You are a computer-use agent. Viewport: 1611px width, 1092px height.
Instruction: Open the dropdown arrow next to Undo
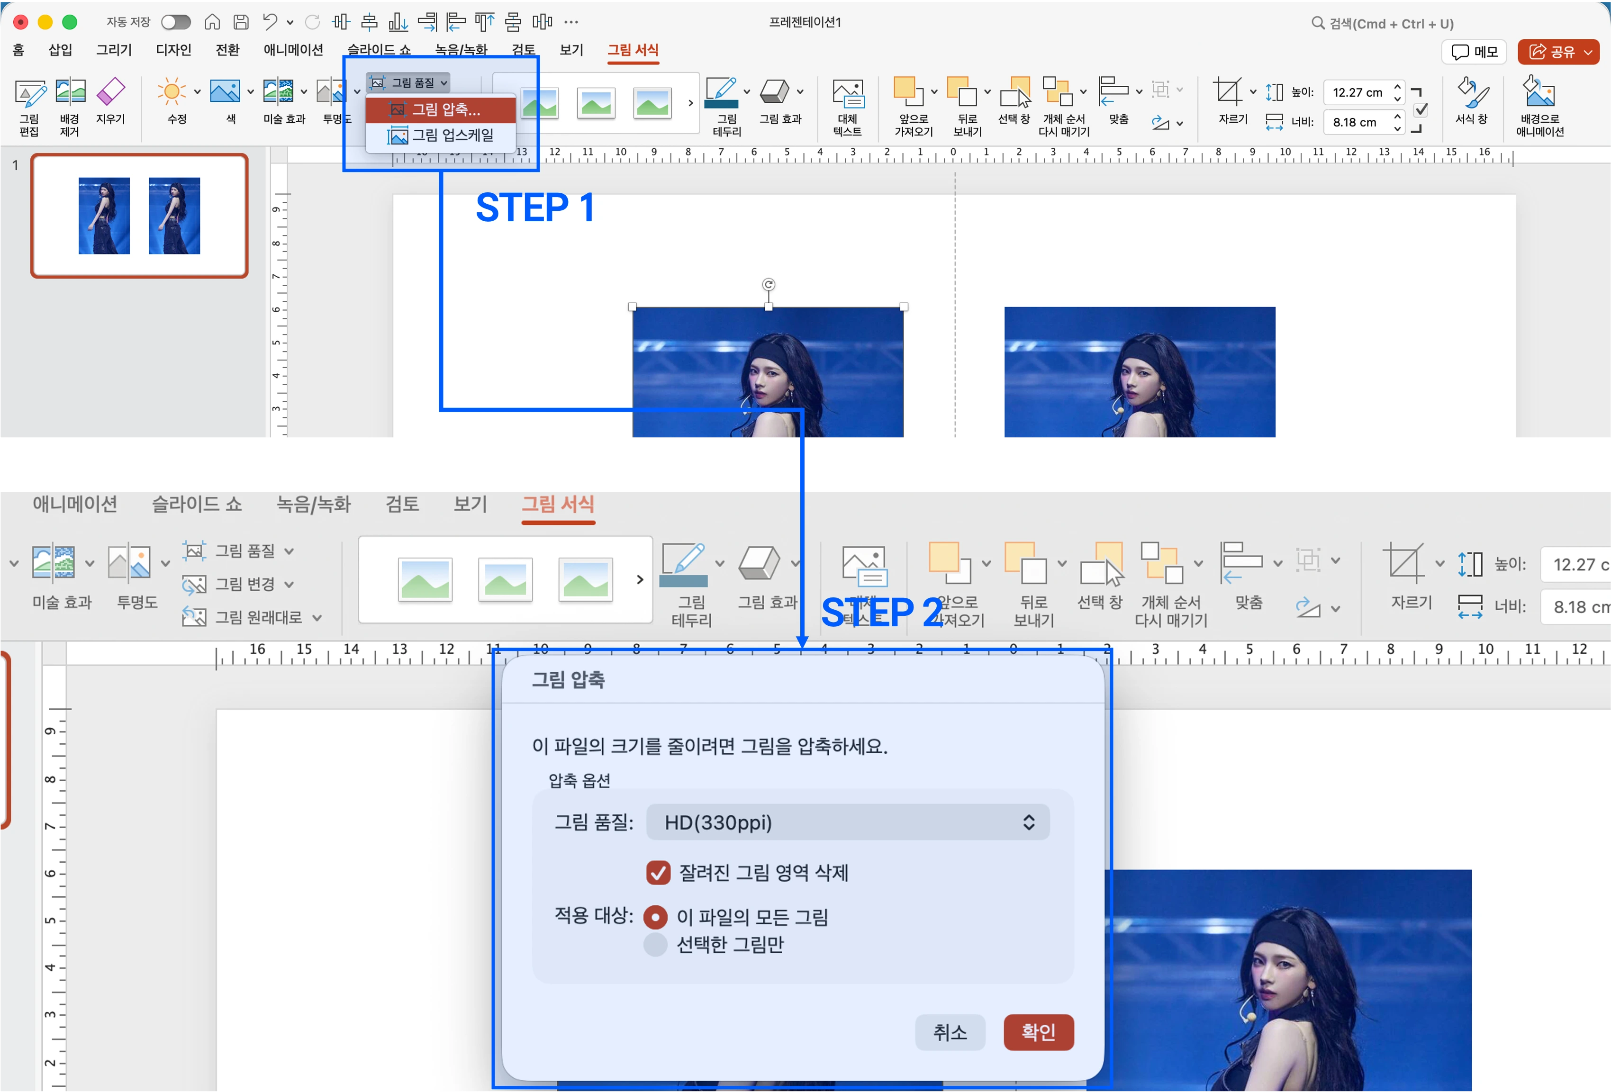pyautogui.click(x=290, y=23)
